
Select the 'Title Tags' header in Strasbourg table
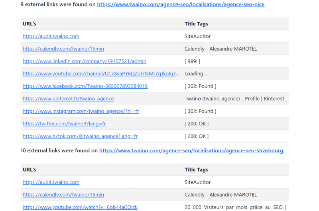(196, 170)
